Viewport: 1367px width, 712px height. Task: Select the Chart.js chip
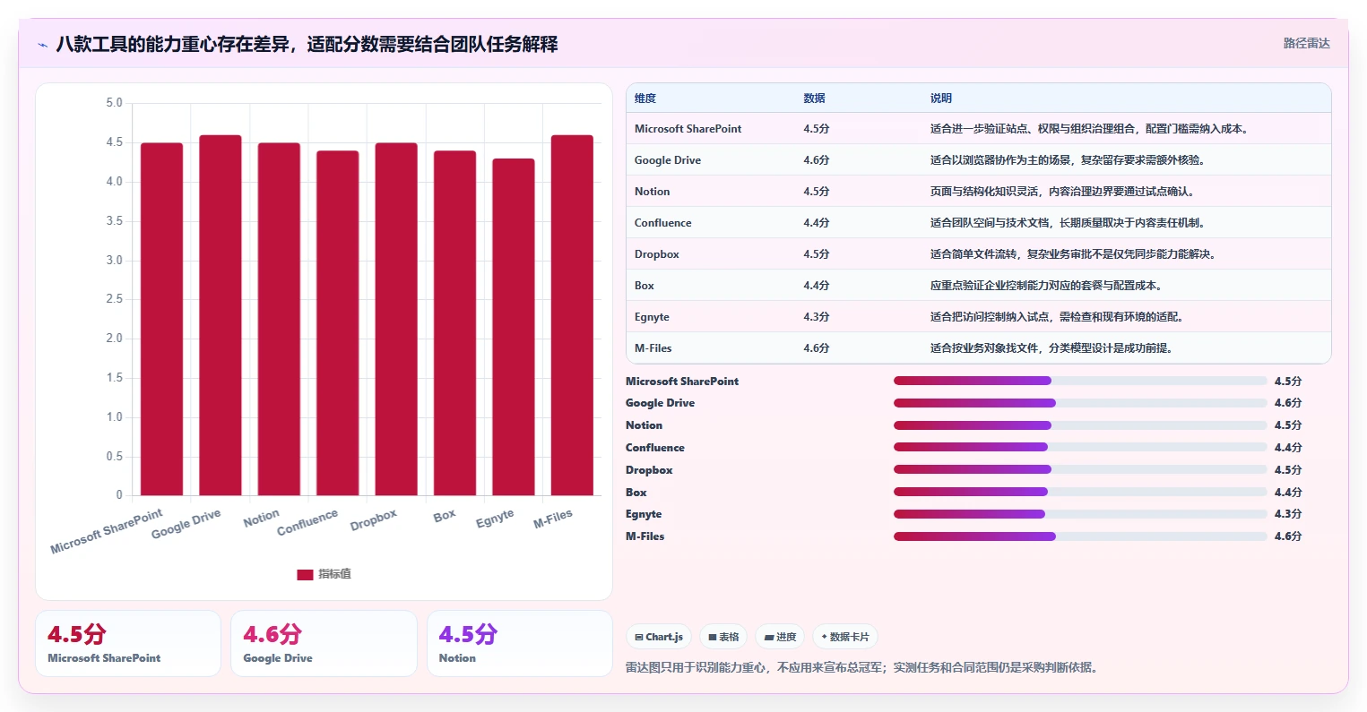[x=659, y=637]
